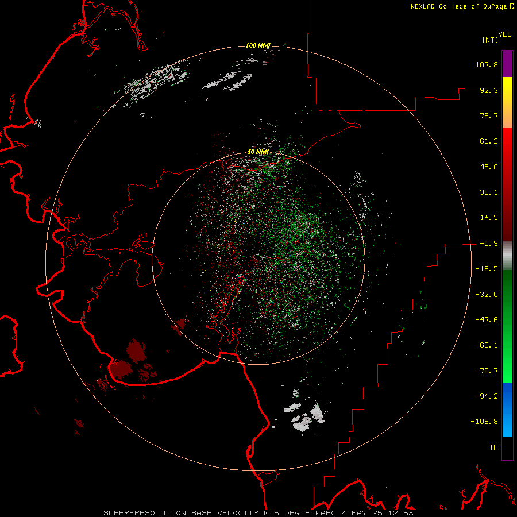Click the -78.7 scale label
This screenshot has height=517, width=517.
[x=487, y=371]
